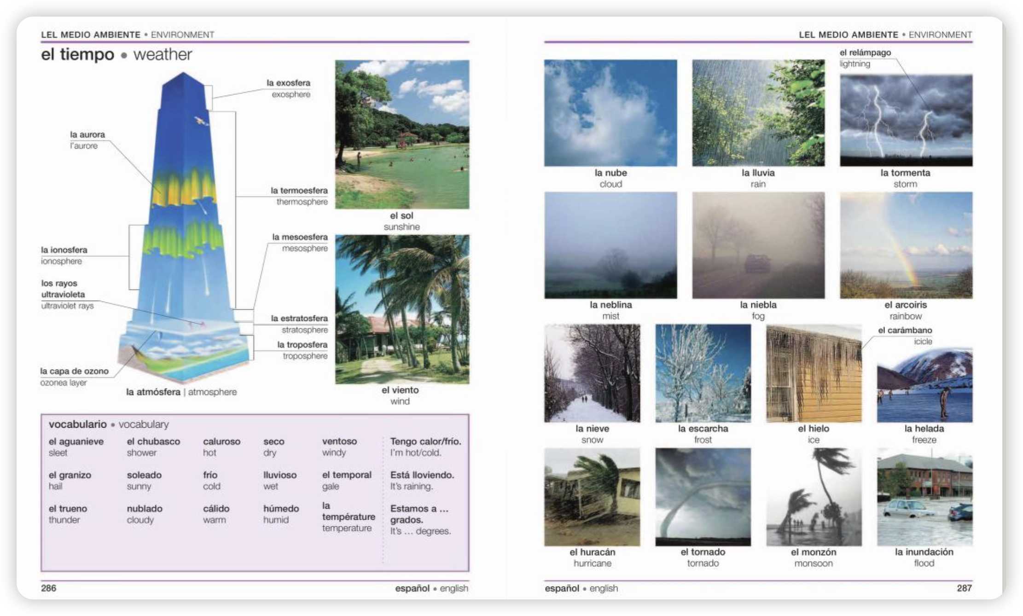The width and height of the screenshot is (1023, 616).
Task: Click the 'Está lloviendo.' phrase
Action: point(422,475)
